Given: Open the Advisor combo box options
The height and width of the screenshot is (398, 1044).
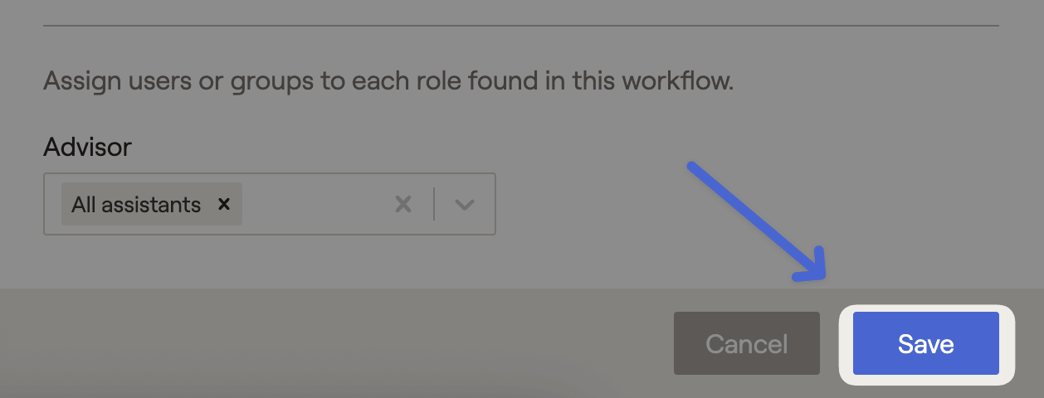Looking at the screenshot, I should tap(465, 204).
